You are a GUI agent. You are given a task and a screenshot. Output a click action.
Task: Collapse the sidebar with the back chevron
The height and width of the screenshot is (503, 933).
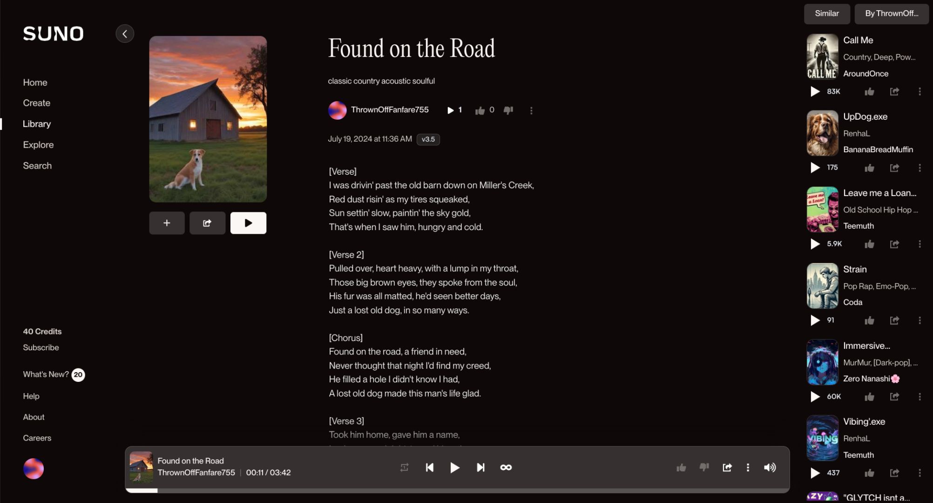pyautogui.click(x=125, y=34)
